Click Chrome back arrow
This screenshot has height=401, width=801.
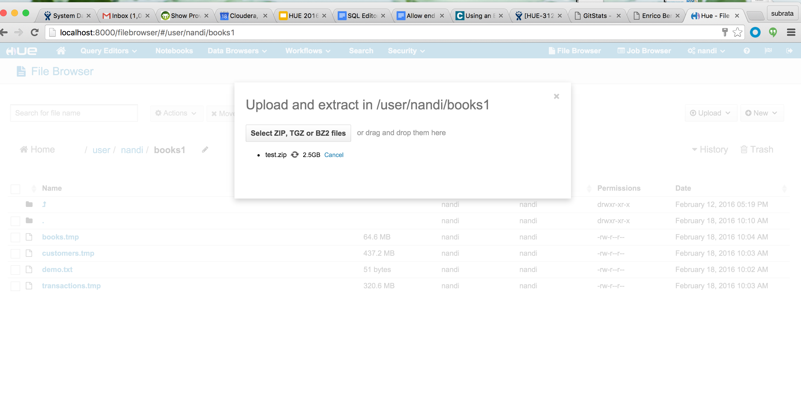(4, 32)
